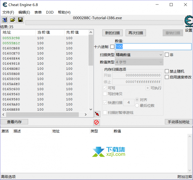Image resolution: width=193 pixels, height=180 pixels.
Task: Open the D3D menu
Action: (50, 12)
